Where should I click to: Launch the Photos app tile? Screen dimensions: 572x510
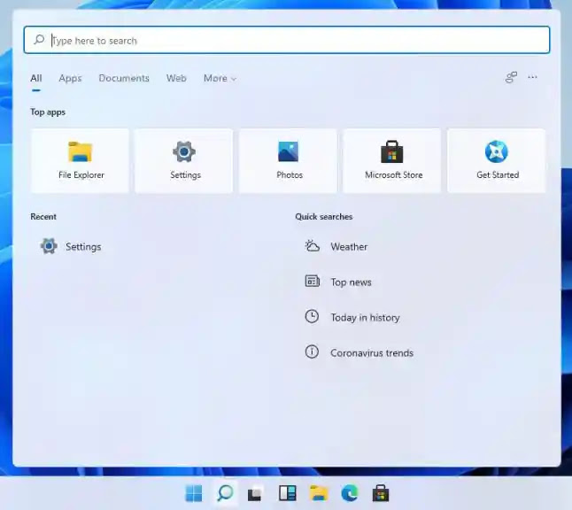[x=288, y=160]
